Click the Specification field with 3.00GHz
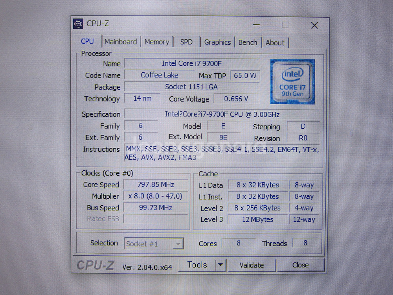Image resolution: width=393 pixels, height=295 pixels. [x=222, y=114]
